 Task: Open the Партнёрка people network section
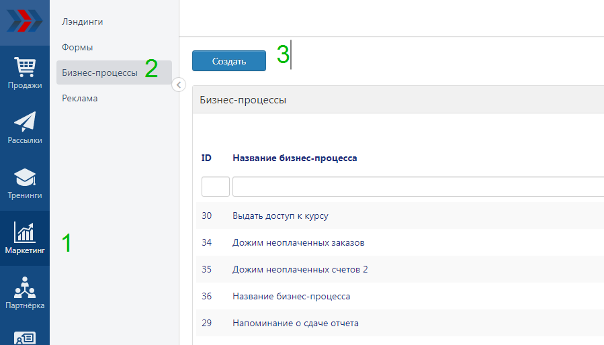coord(25,293)
